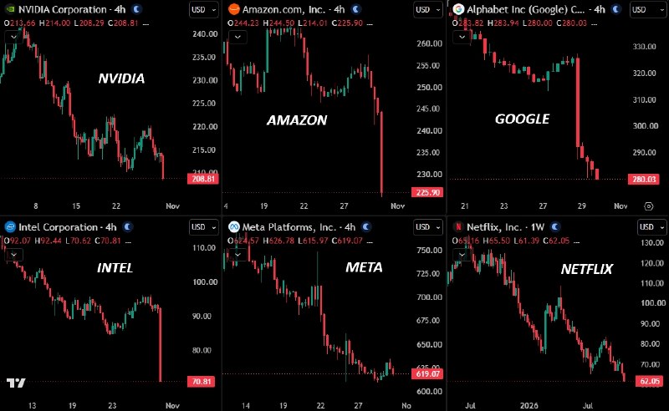This screenshot has height=411, width=669.
Task: Open the USD currency dropdown on Meta chart
Action: (x=428, y=227)
